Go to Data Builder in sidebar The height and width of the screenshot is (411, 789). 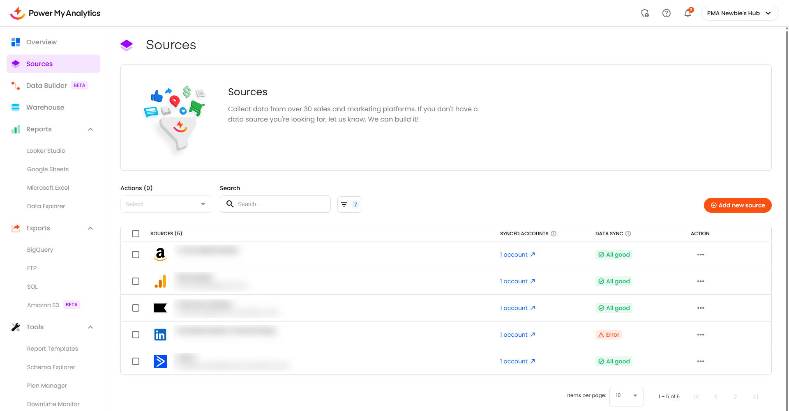pyautogui.click(x=46, y=85)
